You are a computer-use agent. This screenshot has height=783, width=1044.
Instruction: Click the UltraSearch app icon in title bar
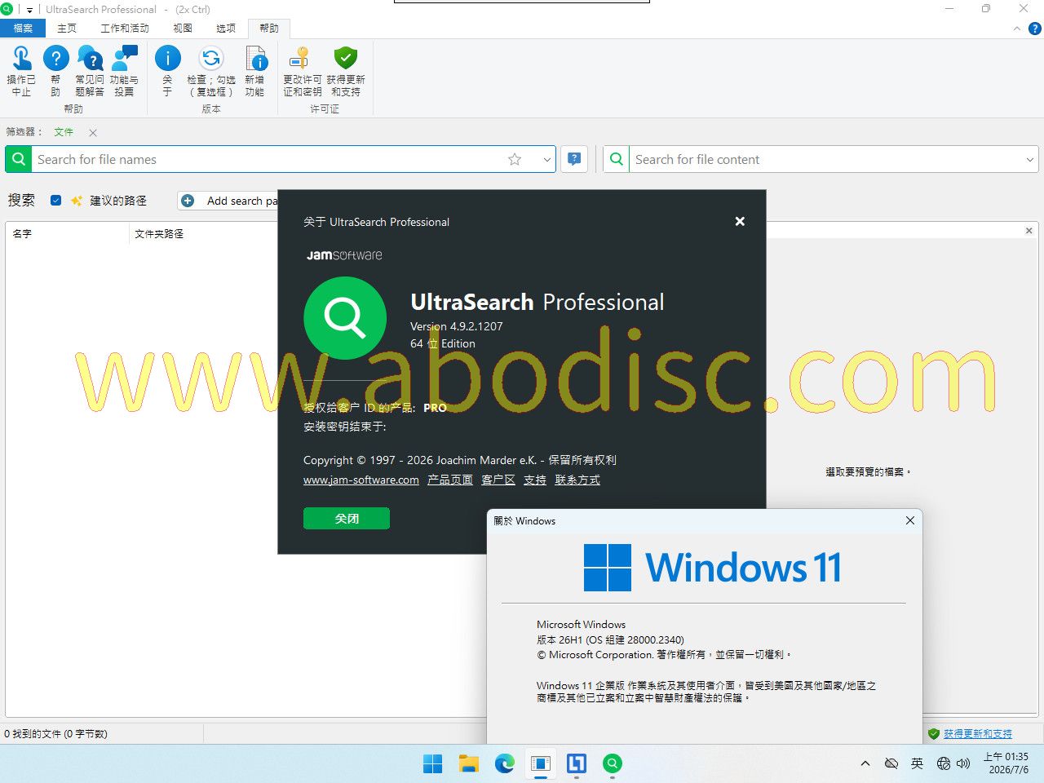pos(7,9)
